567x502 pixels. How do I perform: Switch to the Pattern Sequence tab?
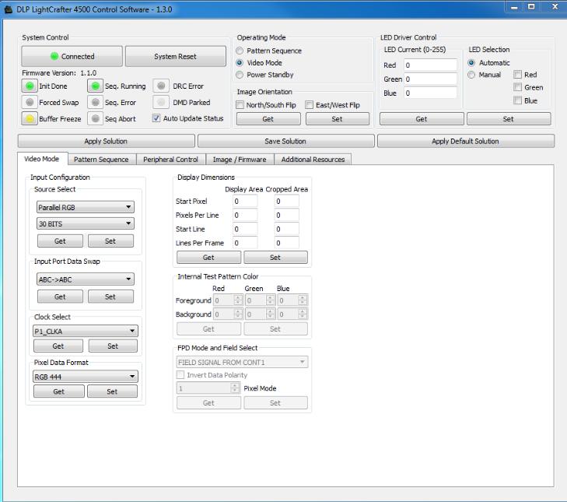[x=101, y=160]
